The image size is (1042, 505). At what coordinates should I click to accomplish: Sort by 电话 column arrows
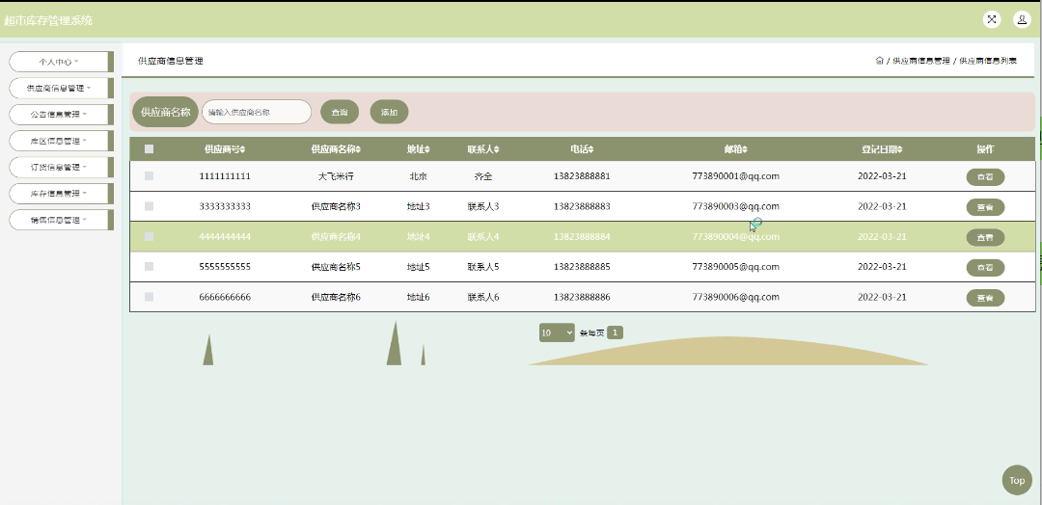pyautogui.click(x=590, y=150)
